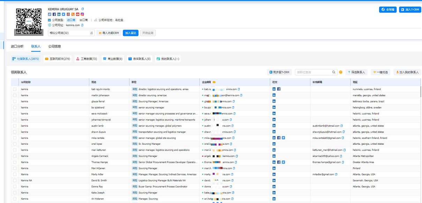Screen dimensions: 422x203
Task: Open the company's Twitter icon in header
Action: (x=63, y=14)
